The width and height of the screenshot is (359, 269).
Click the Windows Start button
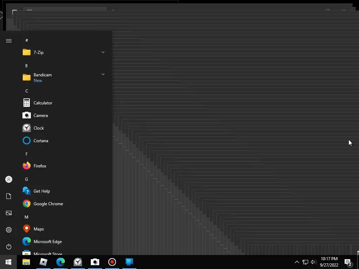8,262
